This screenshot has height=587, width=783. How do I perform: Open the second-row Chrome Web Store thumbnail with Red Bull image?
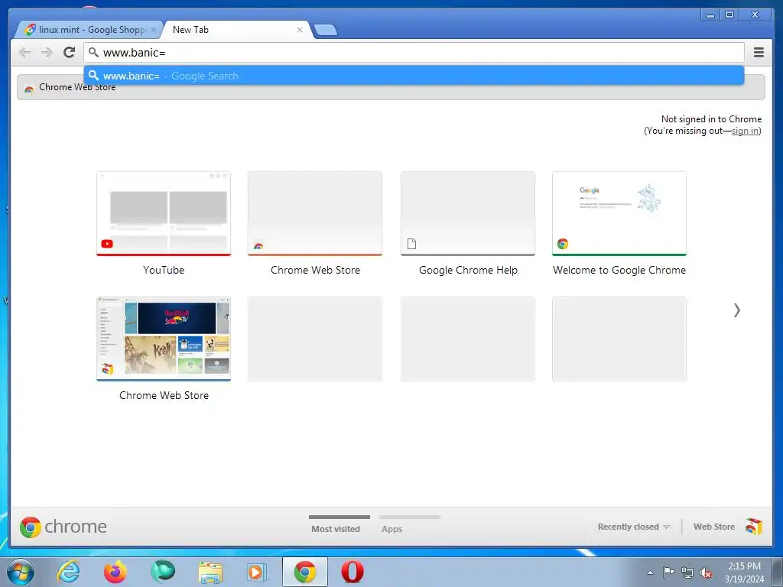[164, 339]
